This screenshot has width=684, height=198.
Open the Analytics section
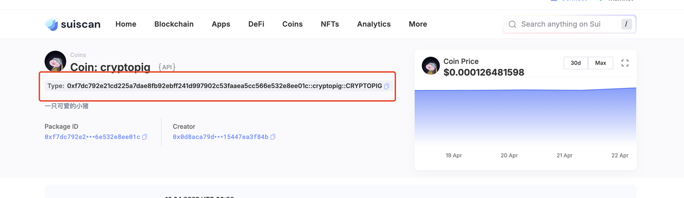pyautogui.click(x=374, y=24)
